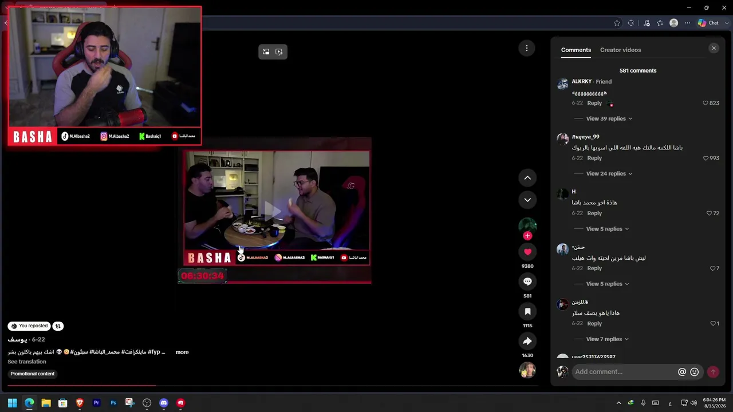Like Ruqaya_99's comment
This screenshot has width=733, height=412.
pos(706,158)
